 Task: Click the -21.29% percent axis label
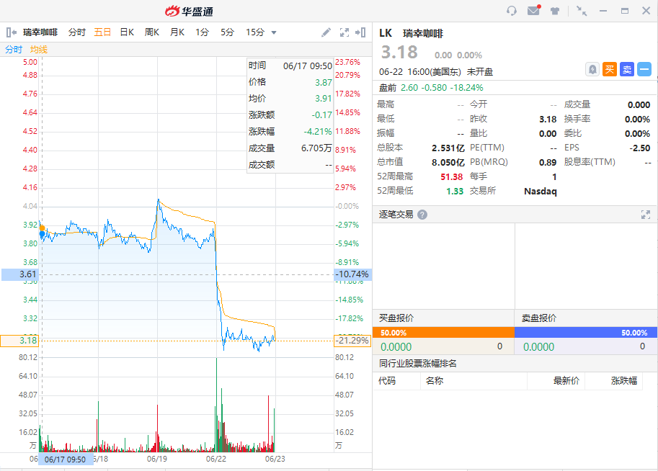tap(353, 341)
